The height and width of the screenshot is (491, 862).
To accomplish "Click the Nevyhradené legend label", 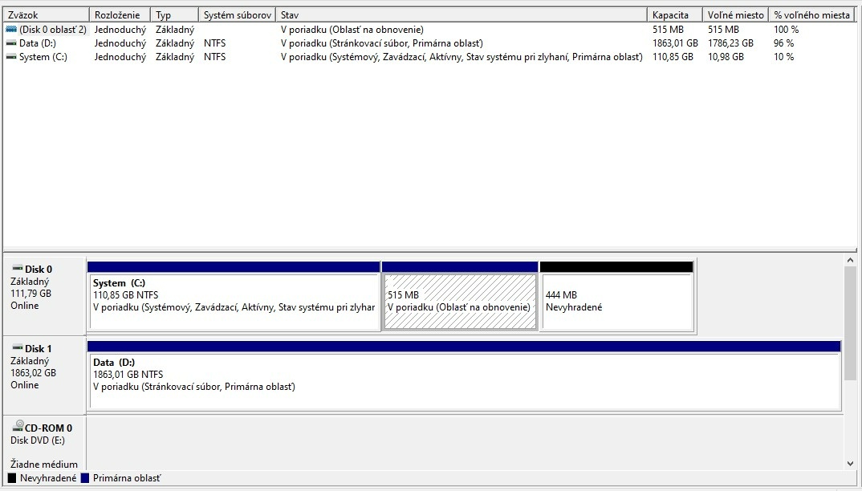I will (x=48, y=478).
